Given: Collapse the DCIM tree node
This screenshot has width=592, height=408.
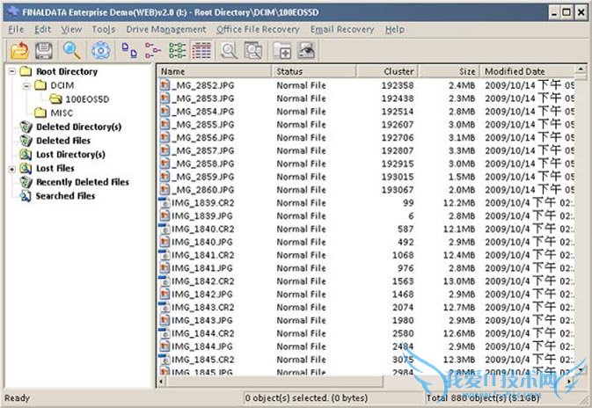Looking at the screenshot, I should click(x=26, y=85).
